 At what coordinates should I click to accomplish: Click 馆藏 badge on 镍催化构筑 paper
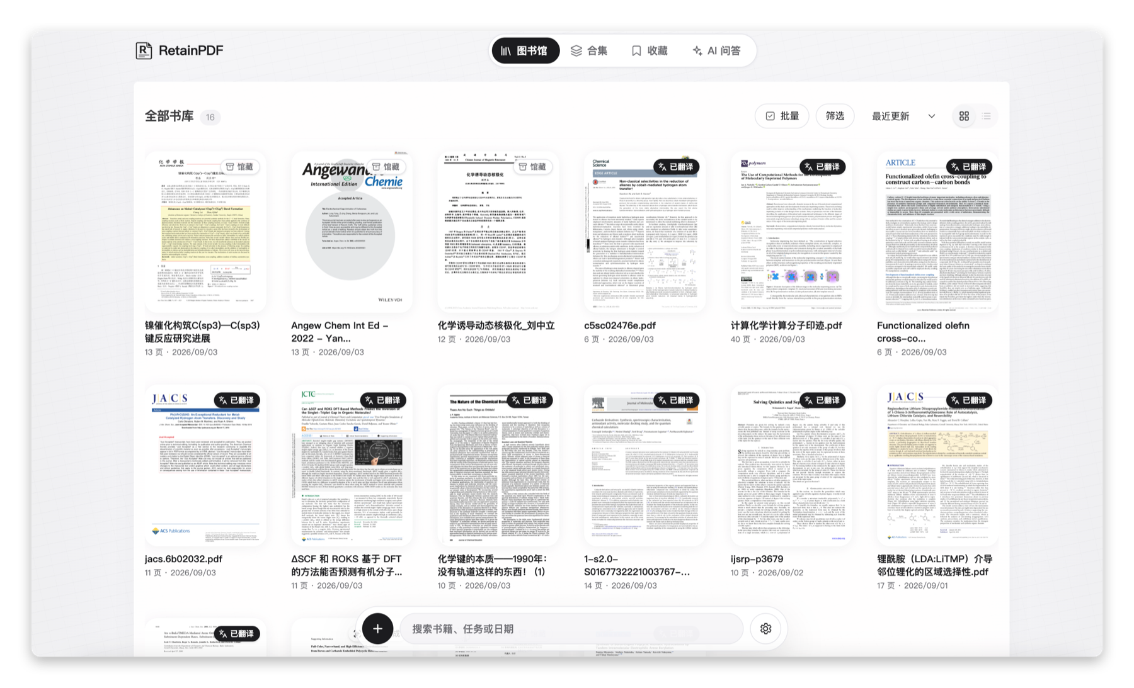coord(239,167)
